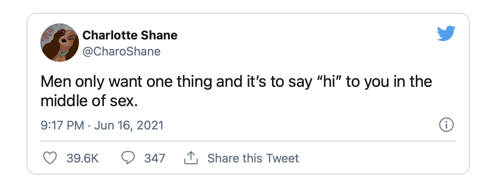This screenshot has height=193, width=494.
Task: Click the divider line above the like count
Action: [x=248, y=141]
